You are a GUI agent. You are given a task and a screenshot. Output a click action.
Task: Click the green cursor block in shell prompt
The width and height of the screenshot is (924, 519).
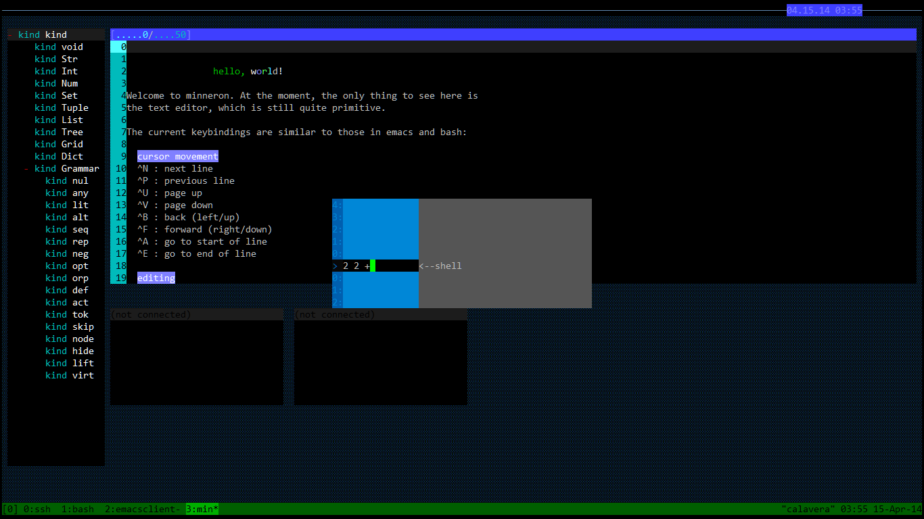[x=373, y=266]
